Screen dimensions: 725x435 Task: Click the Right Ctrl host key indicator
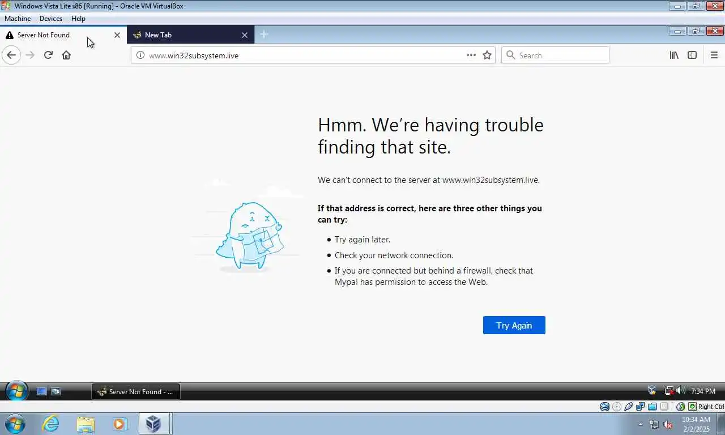(706, 407)
